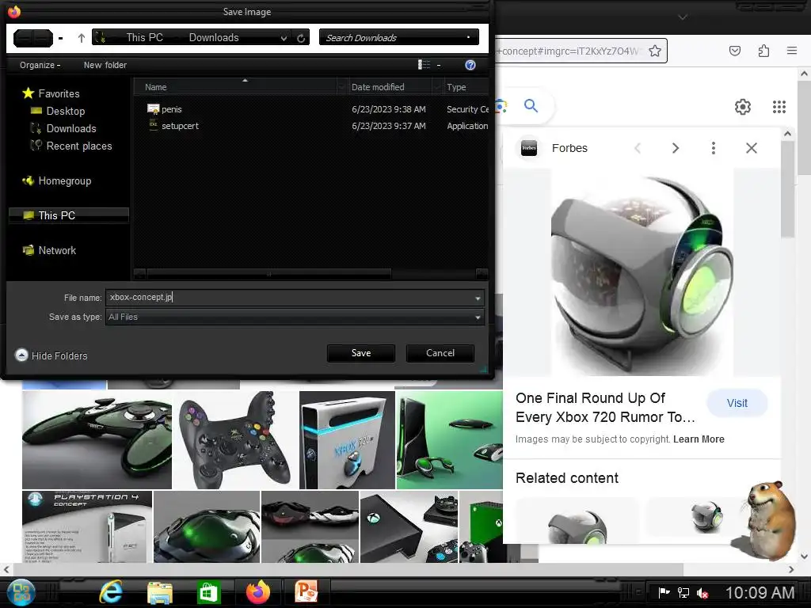Viewport: 811px width, 608px height.
Task: Open the Learn More copyright link
Action: (699, 439)
